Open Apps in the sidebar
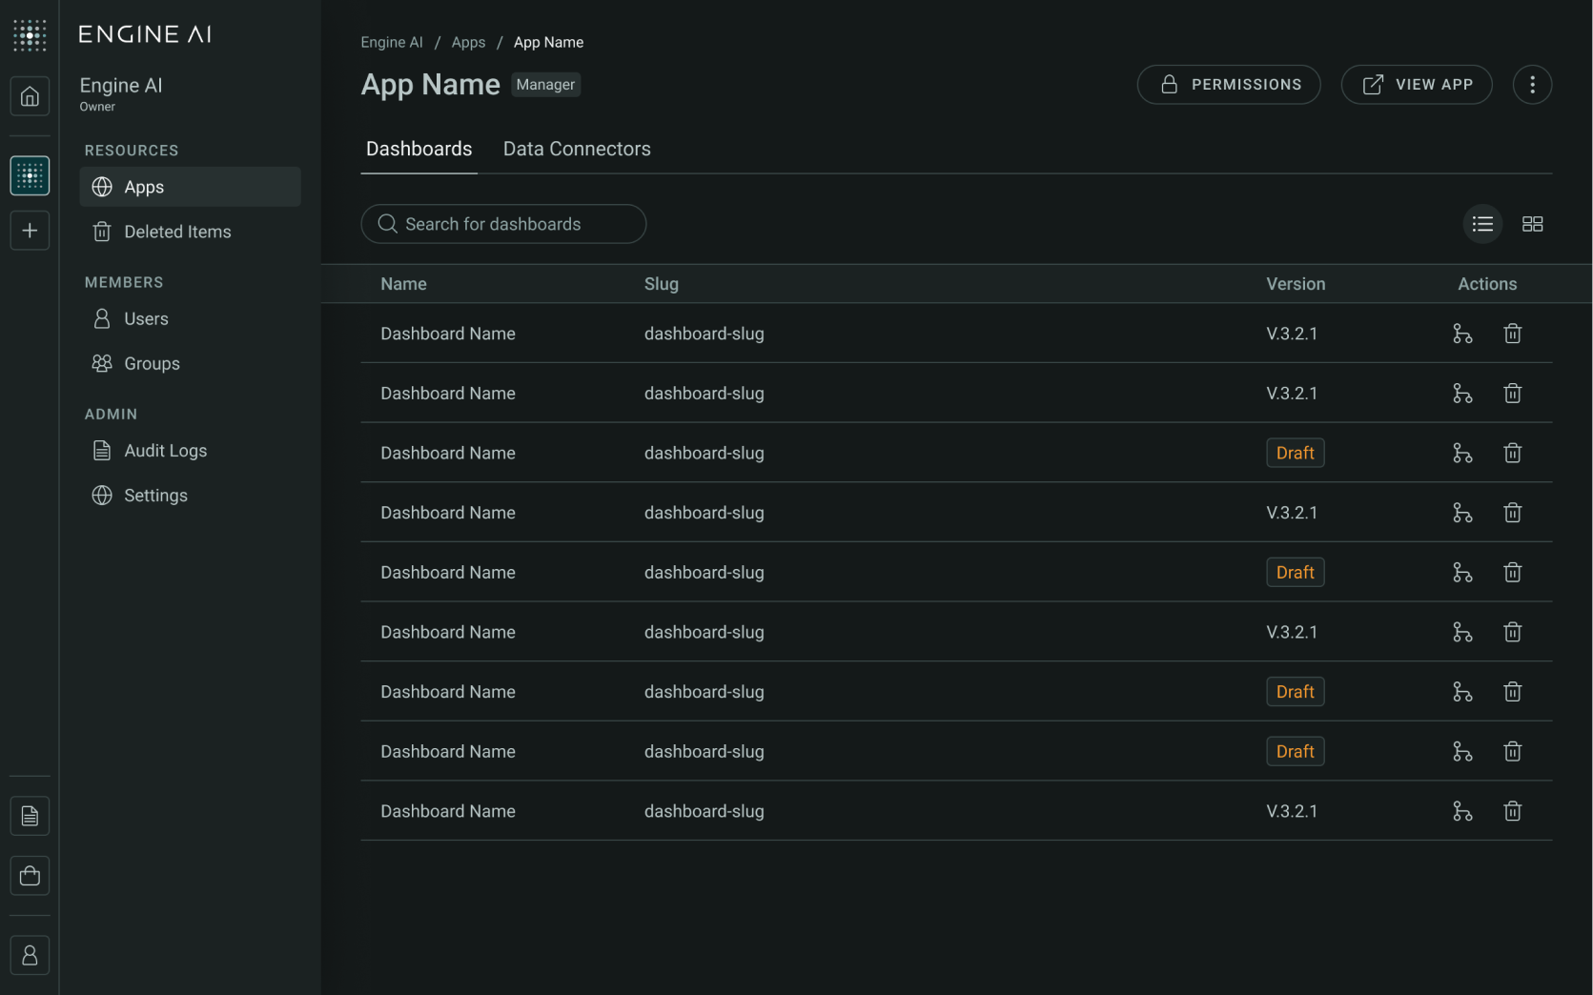The height and width of the screenshot is (995, 1593). coord(190,187)
